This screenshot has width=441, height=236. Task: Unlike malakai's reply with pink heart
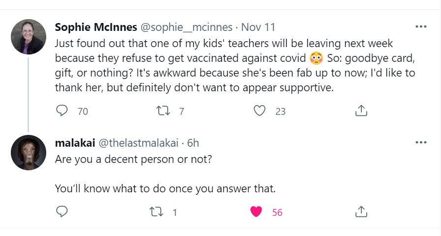click(256, 212)
